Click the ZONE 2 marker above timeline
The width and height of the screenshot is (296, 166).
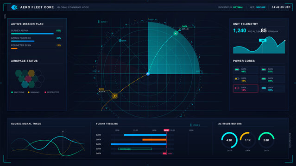tap(195, 125)
